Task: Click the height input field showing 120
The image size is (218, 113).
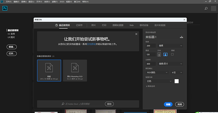Action: pyautogui.click(x=151, y=54)
